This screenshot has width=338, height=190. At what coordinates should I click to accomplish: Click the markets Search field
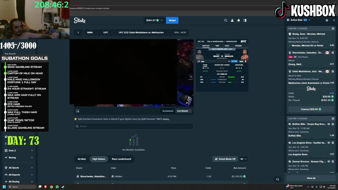pos(134,126)
